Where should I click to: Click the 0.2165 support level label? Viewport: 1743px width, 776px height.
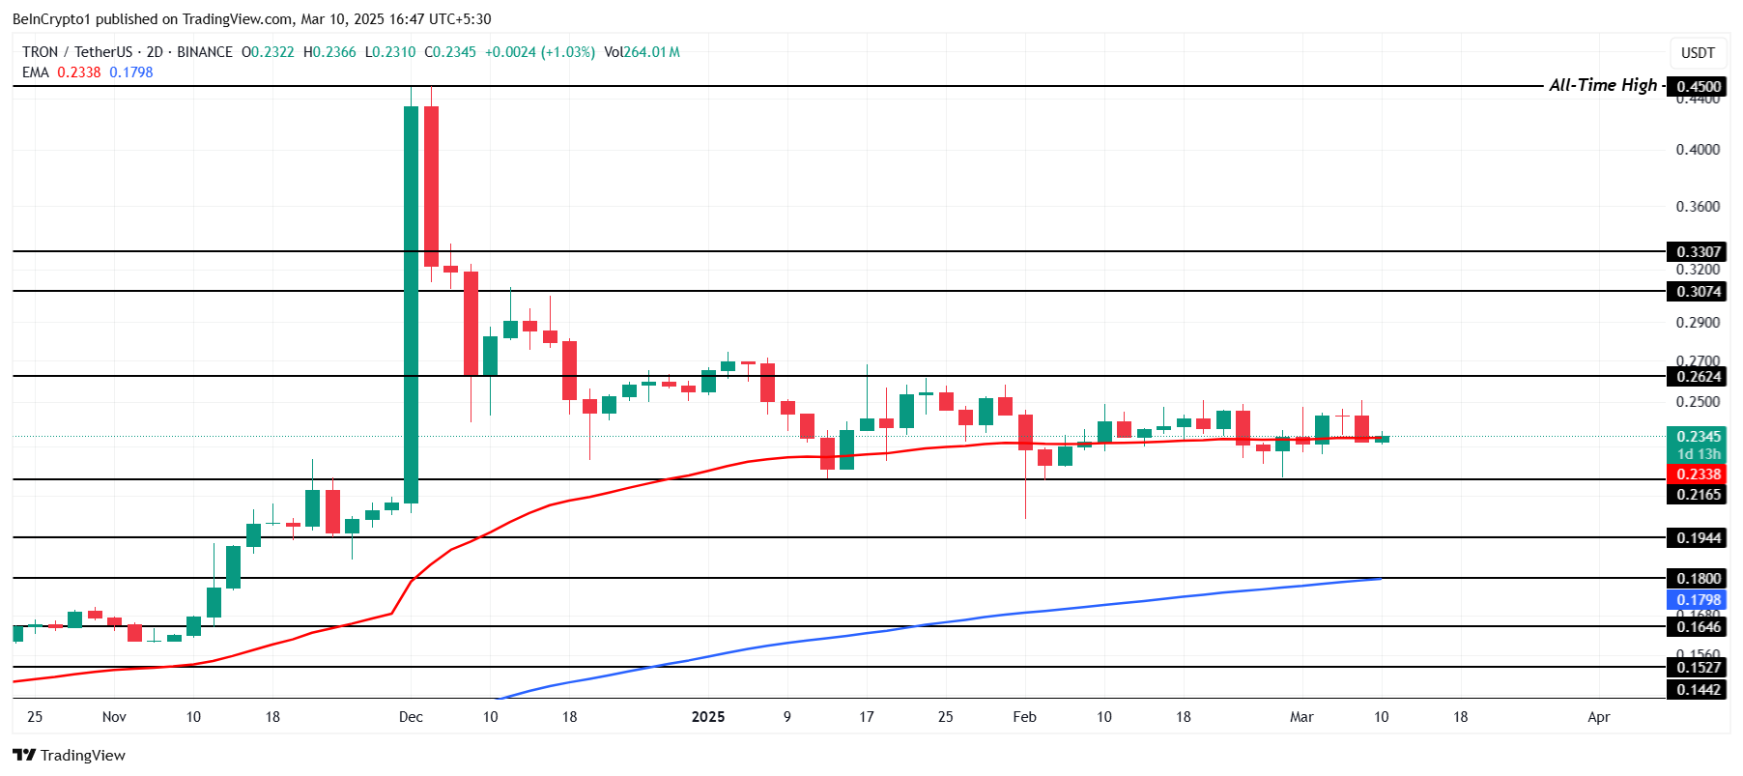(1698, 495)
